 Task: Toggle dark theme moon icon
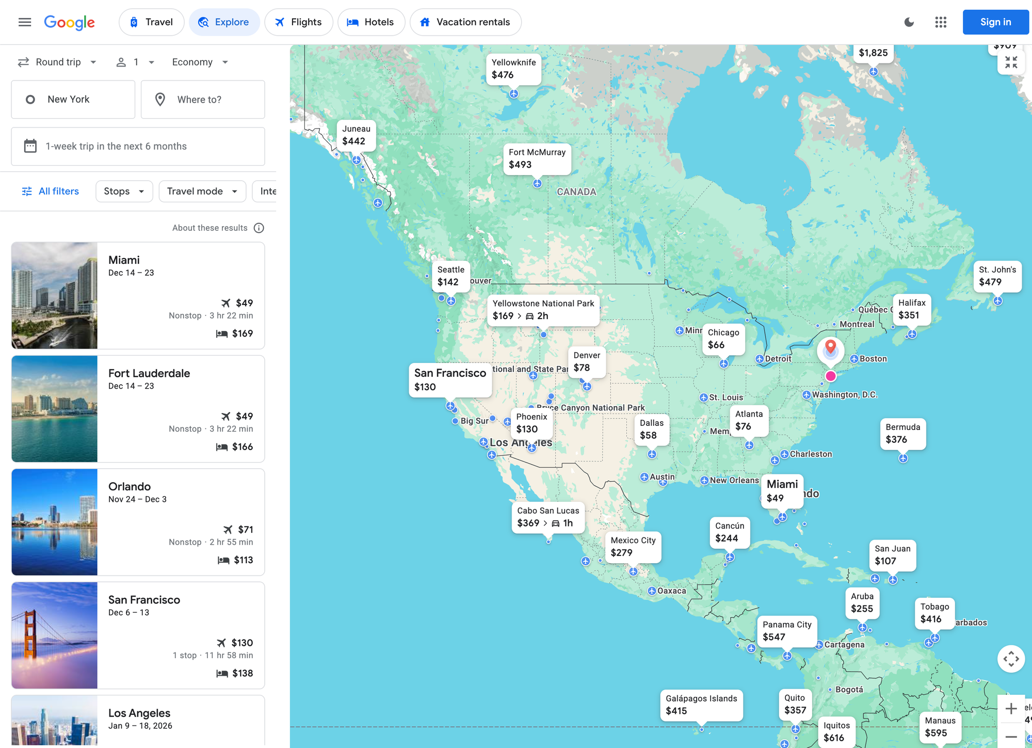tap(909, 22)
